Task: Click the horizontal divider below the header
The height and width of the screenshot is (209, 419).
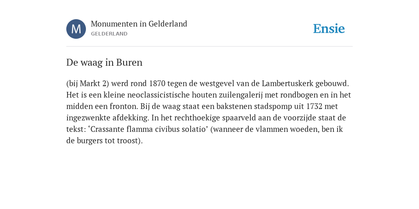Action: tap(209, 47)
